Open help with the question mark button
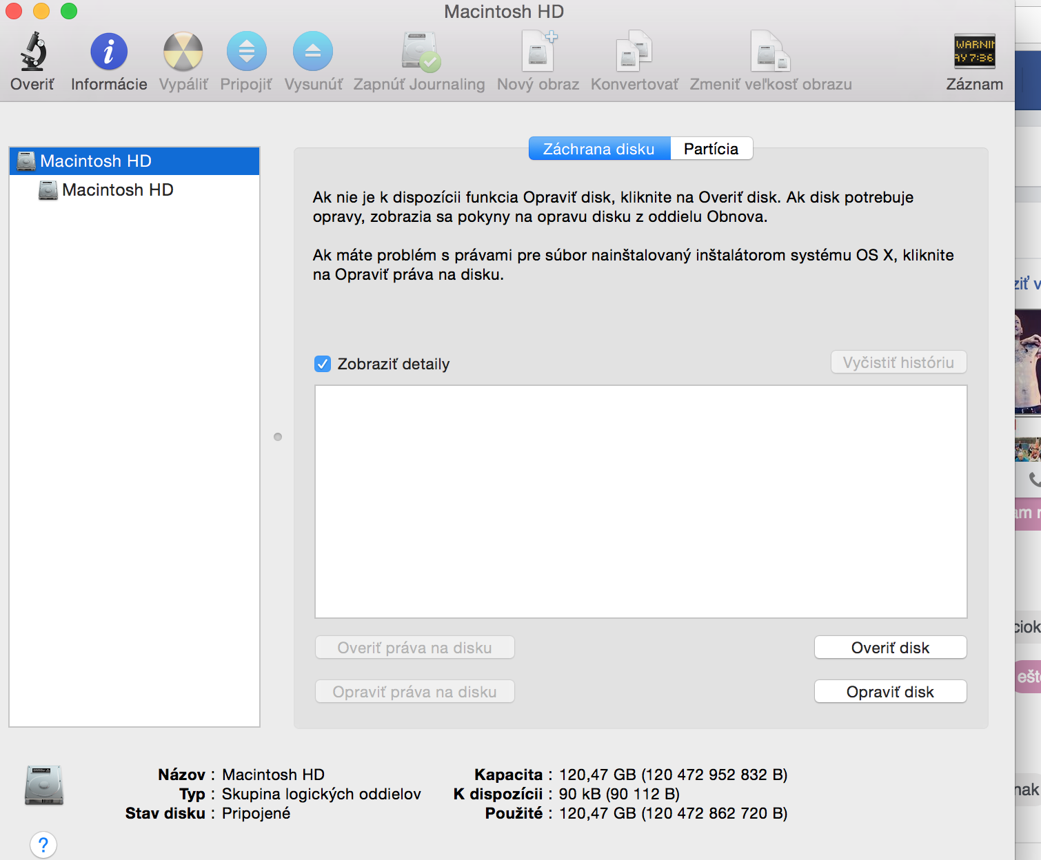This screenshot has height=860, width=1041. [43, 845]
